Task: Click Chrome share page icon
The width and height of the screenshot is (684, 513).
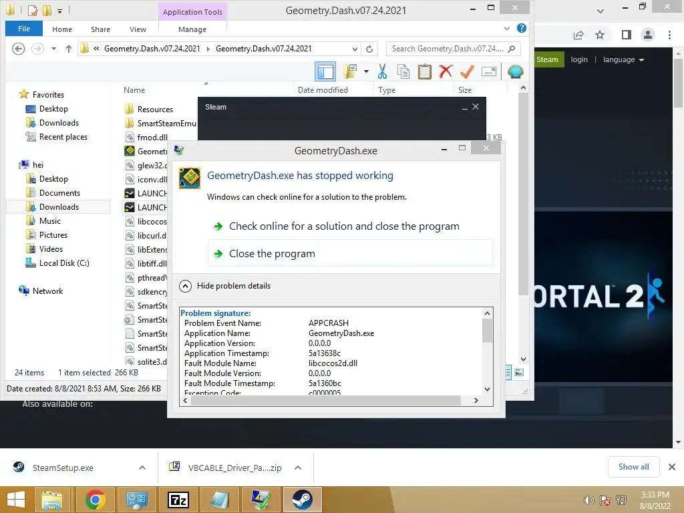Action: coord(578,35)
